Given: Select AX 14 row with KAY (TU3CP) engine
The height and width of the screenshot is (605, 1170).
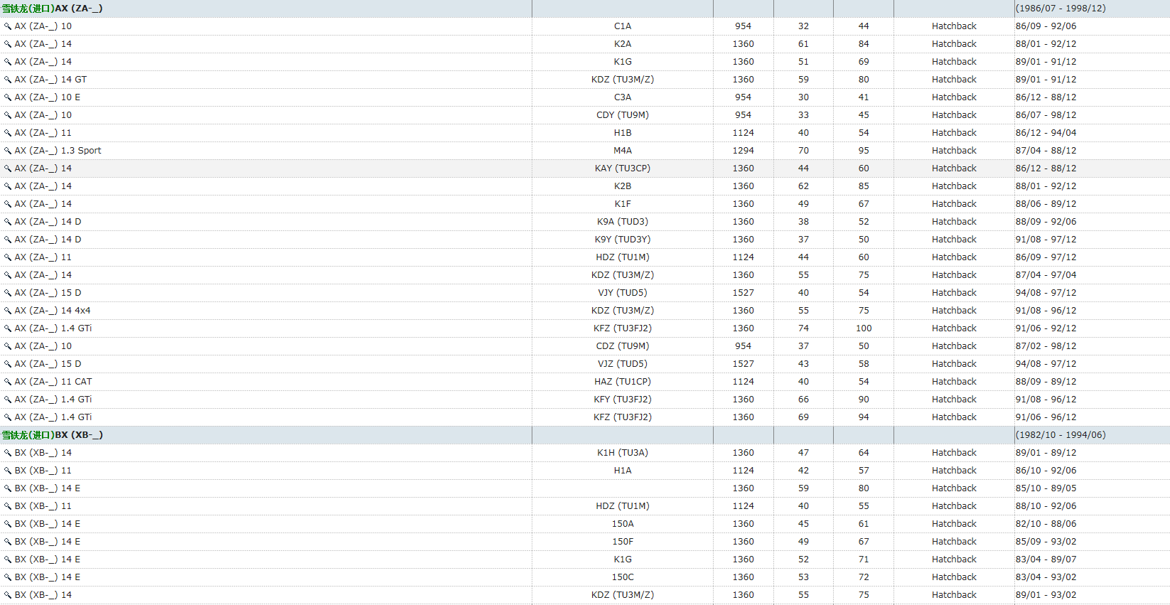Looking at the screenshot, I should click(x=43, y=168).
